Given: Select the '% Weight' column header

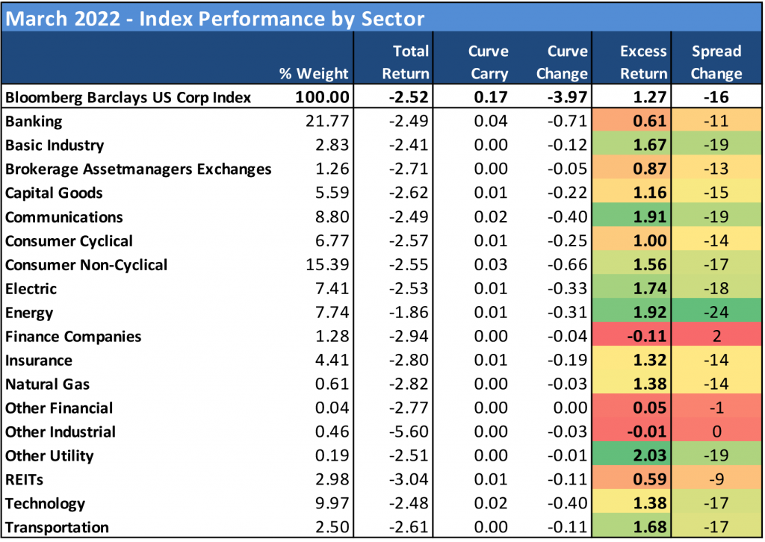Looking at the screenshot, I should pos(314,73).
